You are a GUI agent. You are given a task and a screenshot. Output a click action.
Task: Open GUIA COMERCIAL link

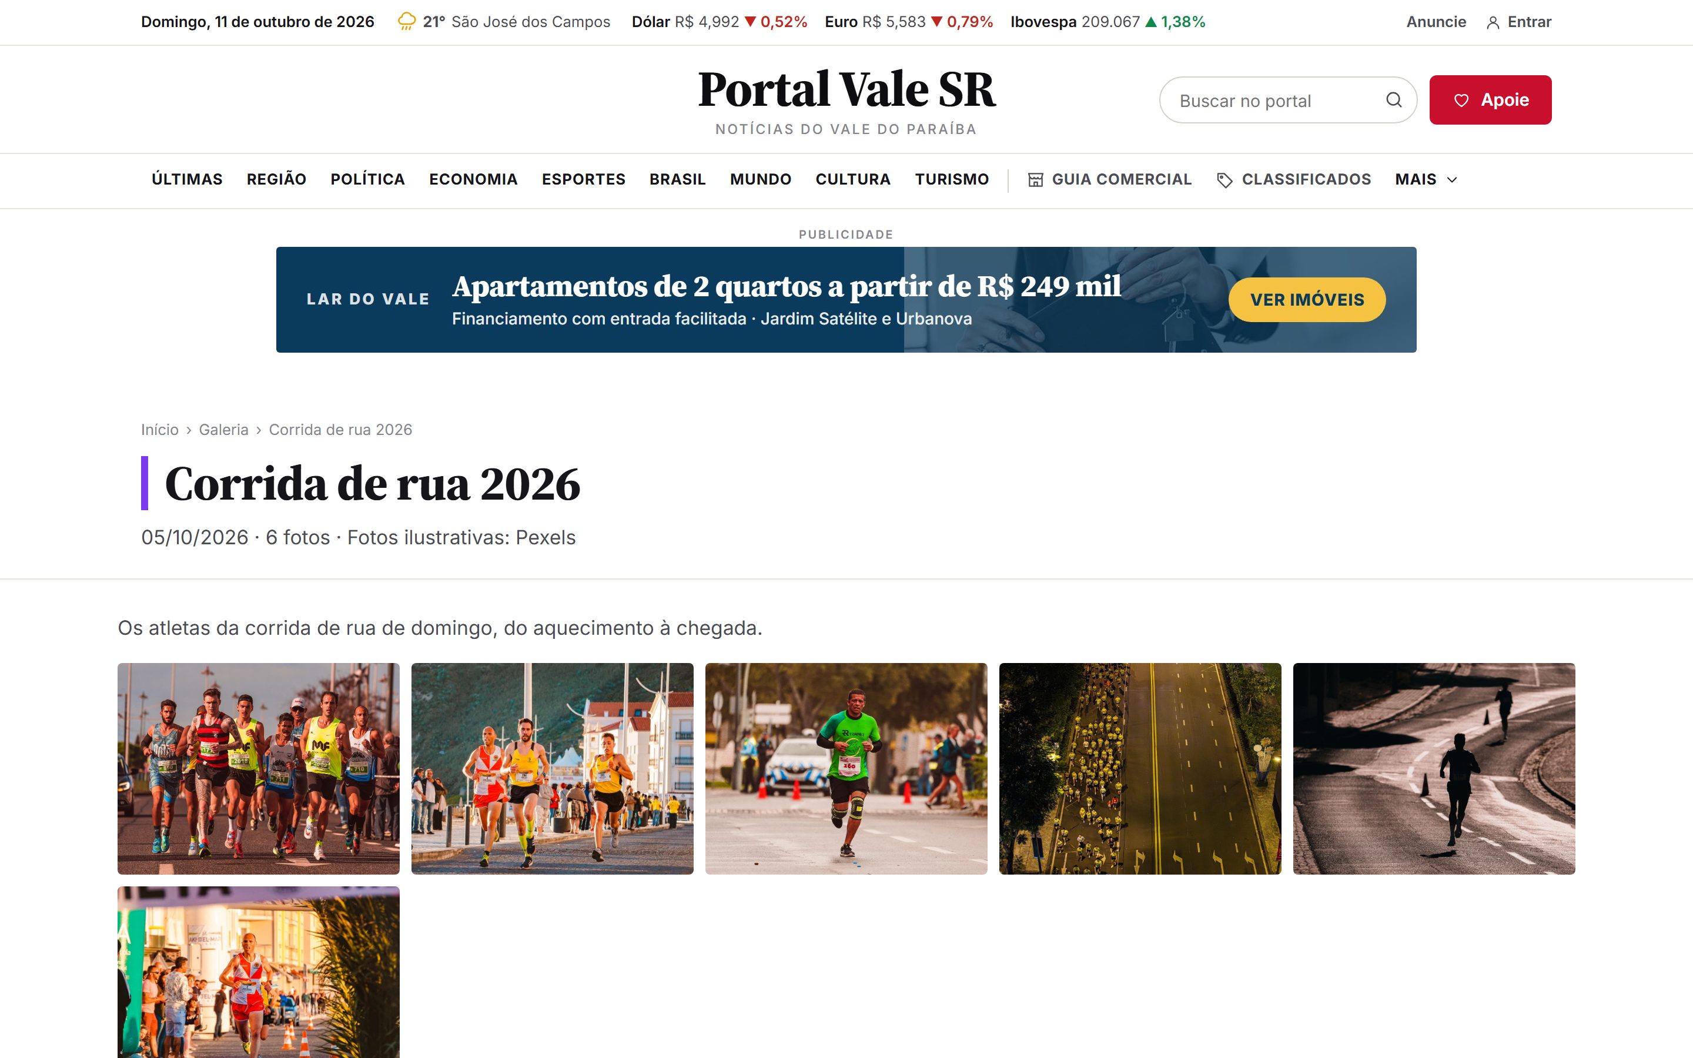(x=1109, y=179)
